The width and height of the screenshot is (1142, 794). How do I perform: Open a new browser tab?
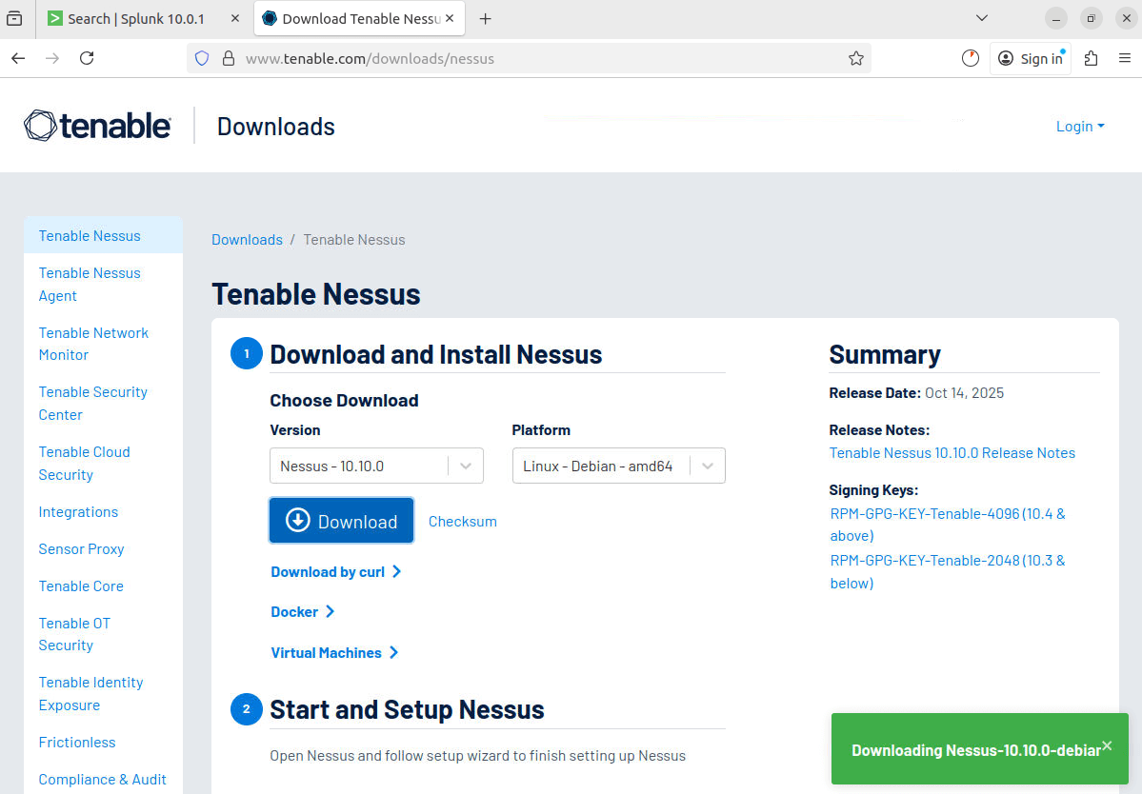tap(485, 19)
